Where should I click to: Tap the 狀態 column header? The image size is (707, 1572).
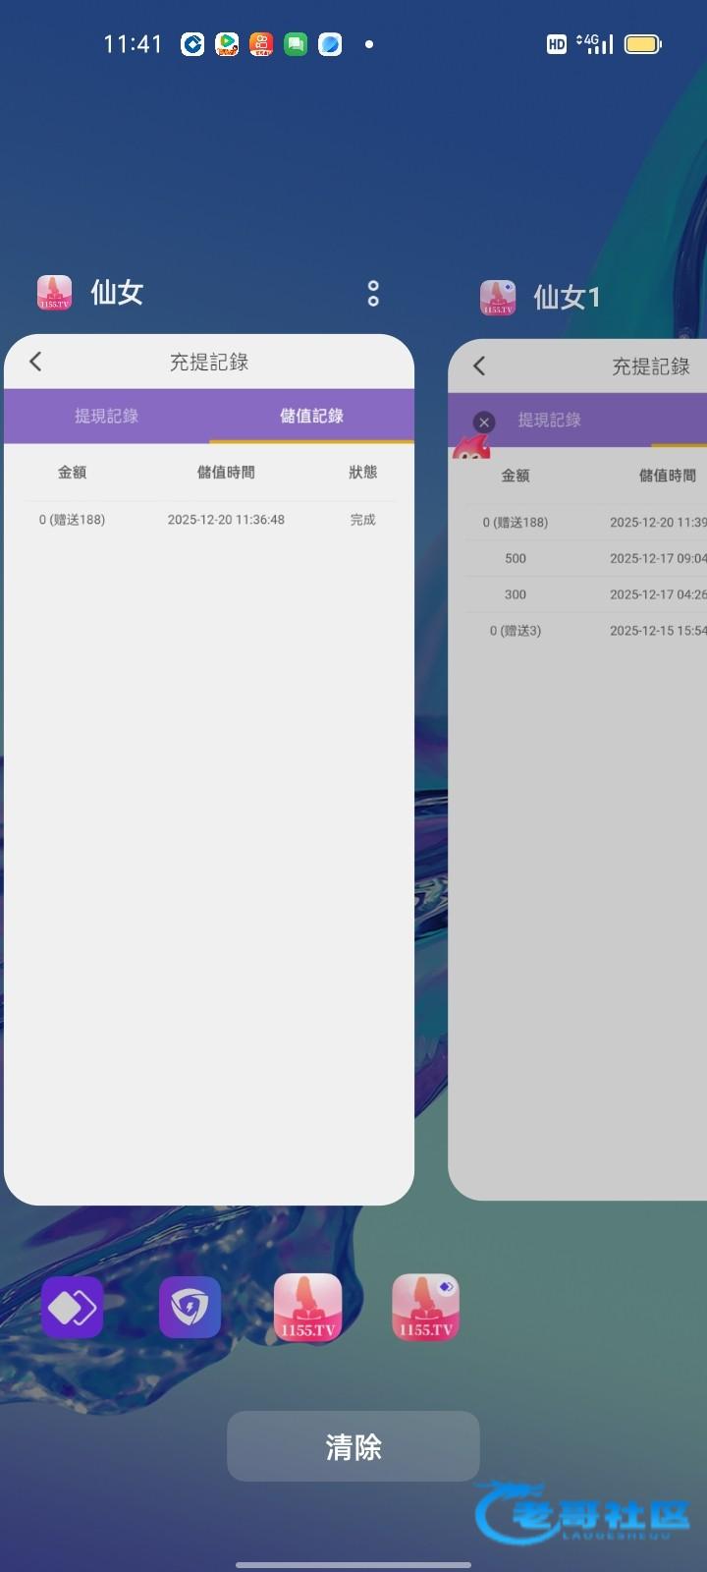362,473
